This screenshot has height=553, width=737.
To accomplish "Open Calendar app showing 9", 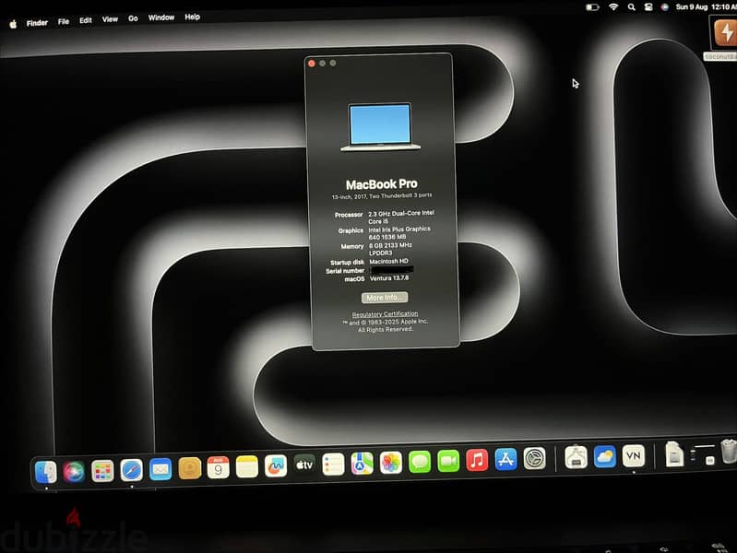I will (x=218, y=467).
